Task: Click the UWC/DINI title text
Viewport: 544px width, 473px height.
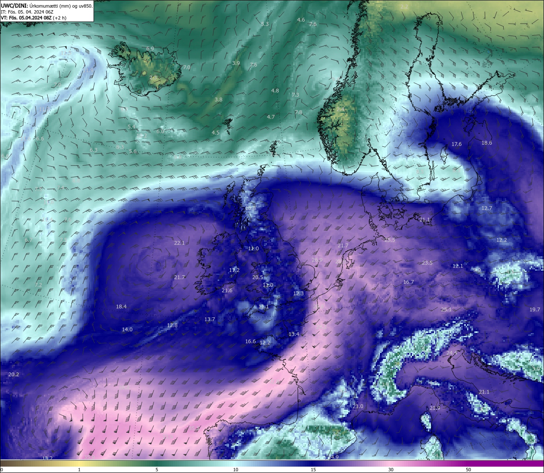Action: 15,6
